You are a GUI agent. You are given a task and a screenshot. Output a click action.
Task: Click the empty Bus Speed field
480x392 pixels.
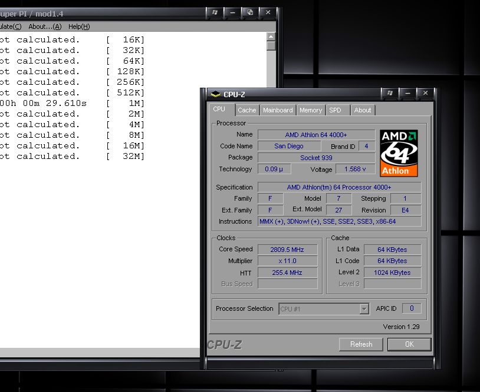[287, 284]
